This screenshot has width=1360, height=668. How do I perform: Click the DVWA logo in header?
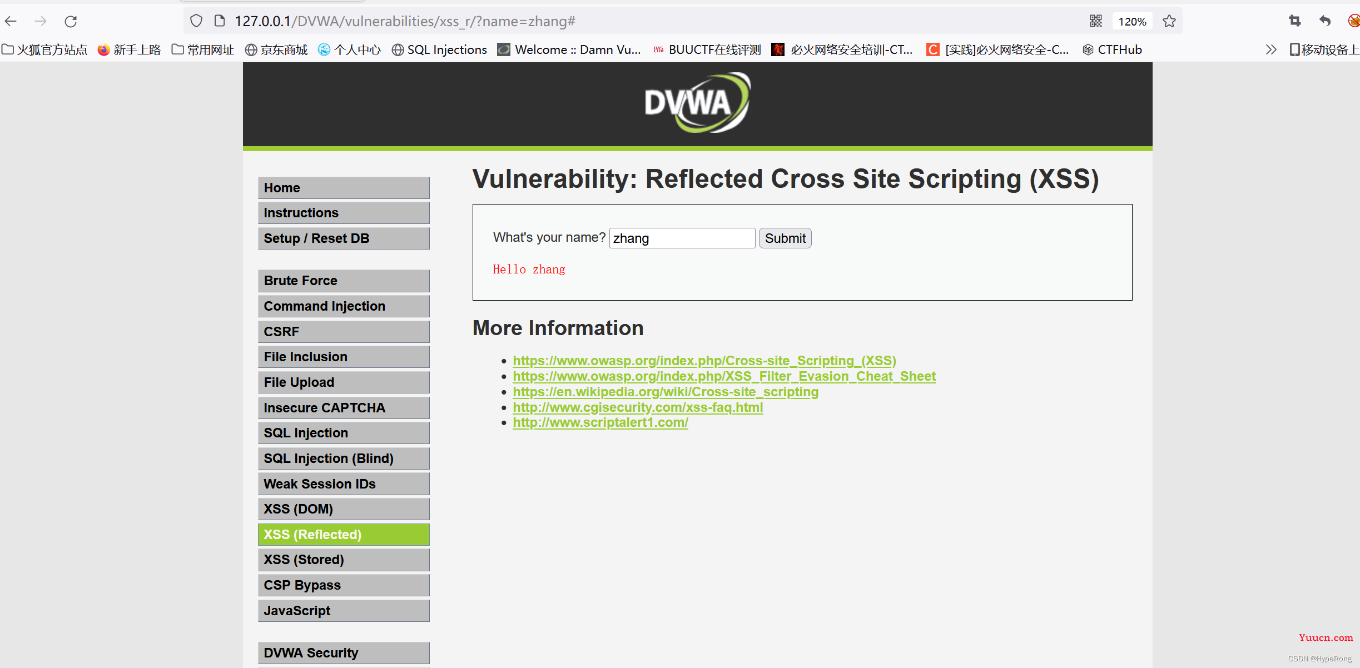[697, 103]
